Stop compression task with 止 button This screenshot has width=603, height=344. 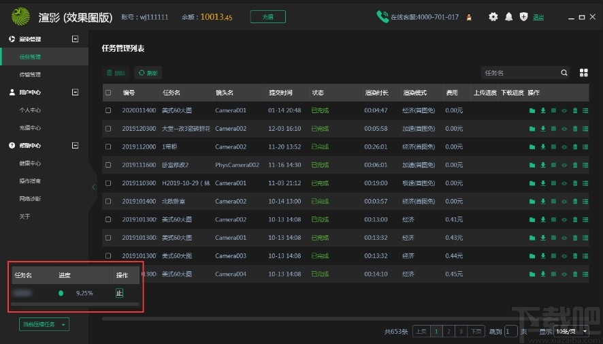(x=119, y=293)
